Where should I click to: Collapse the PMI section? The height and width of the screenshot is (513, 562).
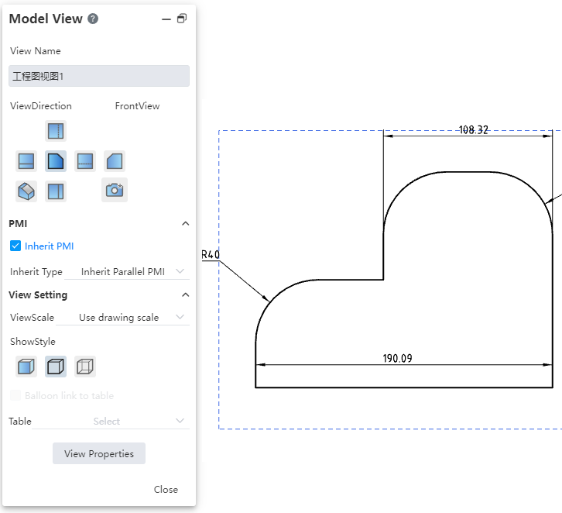pos(185,223)
